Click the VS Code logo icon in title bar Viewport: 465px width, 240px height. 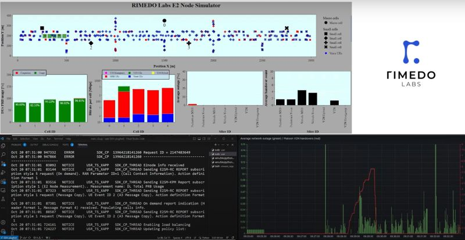pos(2,138)
